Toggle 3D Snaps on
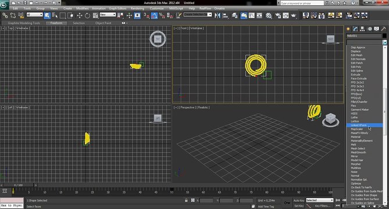 147,16
